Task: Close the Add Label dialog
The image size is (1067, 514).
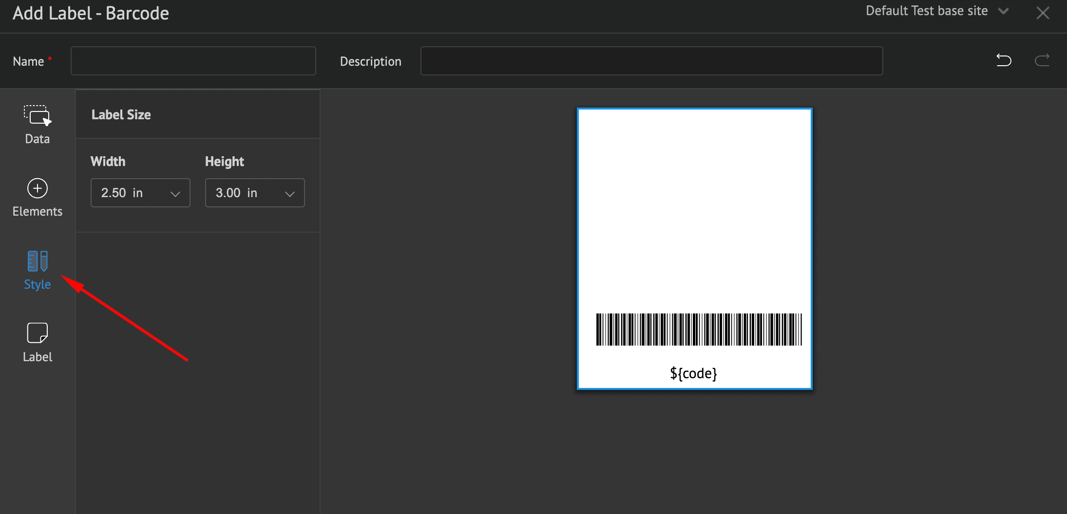Action: 1043,13
